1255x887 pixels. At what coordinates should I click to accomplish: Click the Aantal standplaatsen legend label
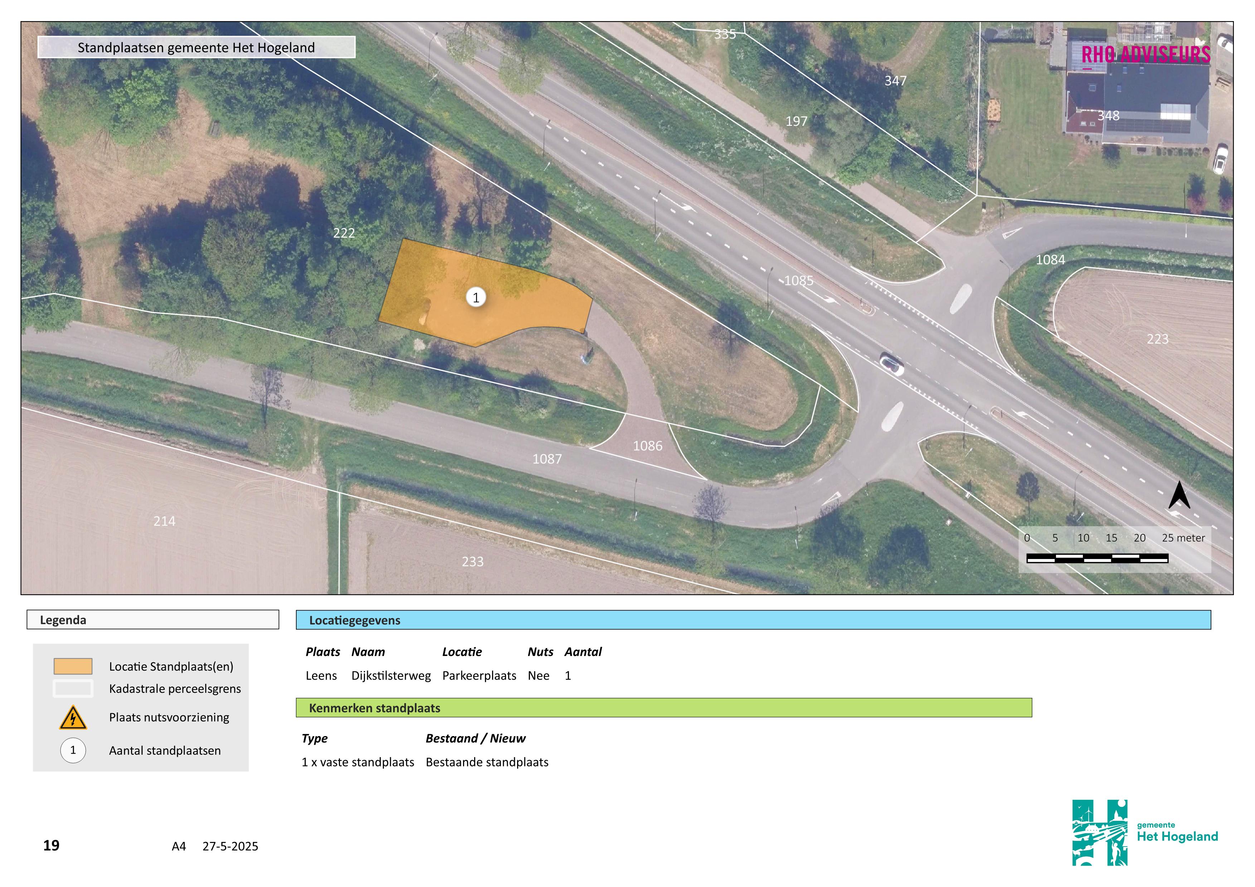pyautogui.click(x=165, y=751)
